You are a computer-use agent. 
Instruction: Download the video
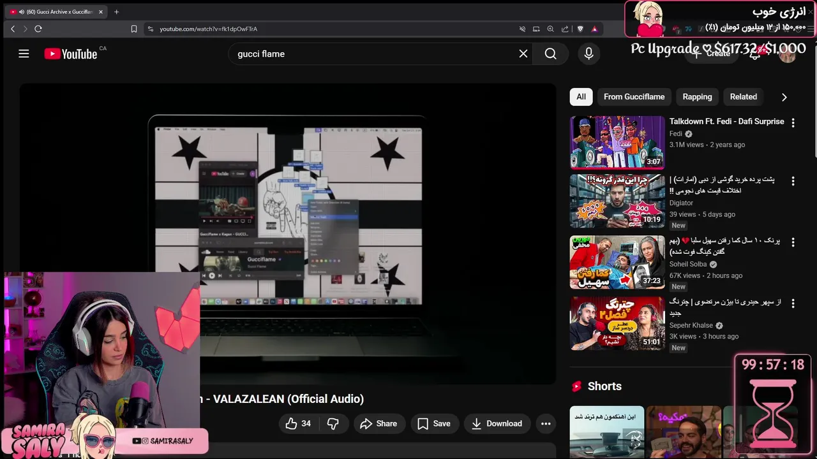tap(497, 423)
